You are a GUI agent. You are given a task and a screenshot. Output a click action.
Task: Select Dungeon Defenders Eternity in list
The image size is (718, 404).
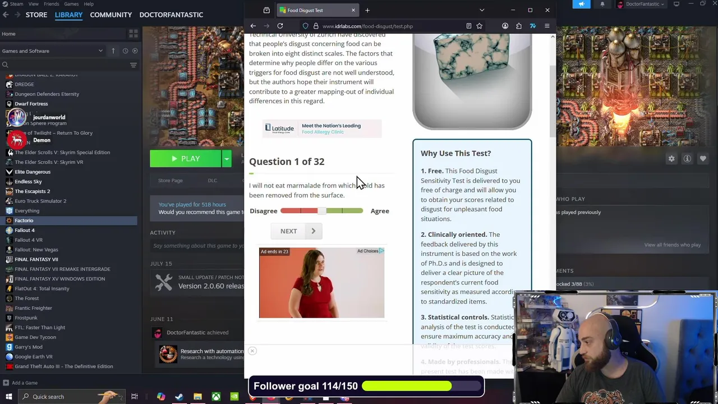(x=47, y=94)
